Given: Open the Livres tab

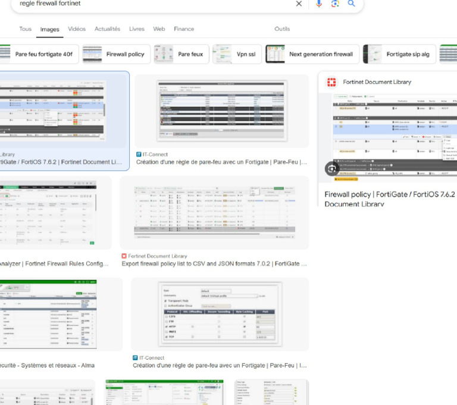Looking at the screenshot, I should coord(137,29).
